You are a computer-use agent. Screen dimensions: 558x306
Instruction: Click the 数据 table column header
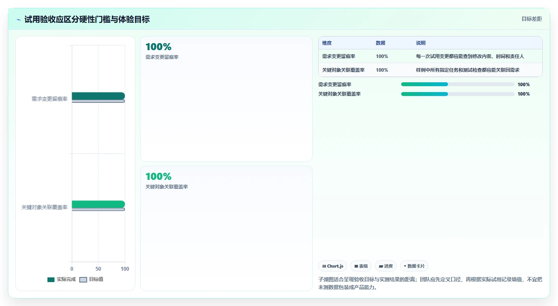coord(381,43)
